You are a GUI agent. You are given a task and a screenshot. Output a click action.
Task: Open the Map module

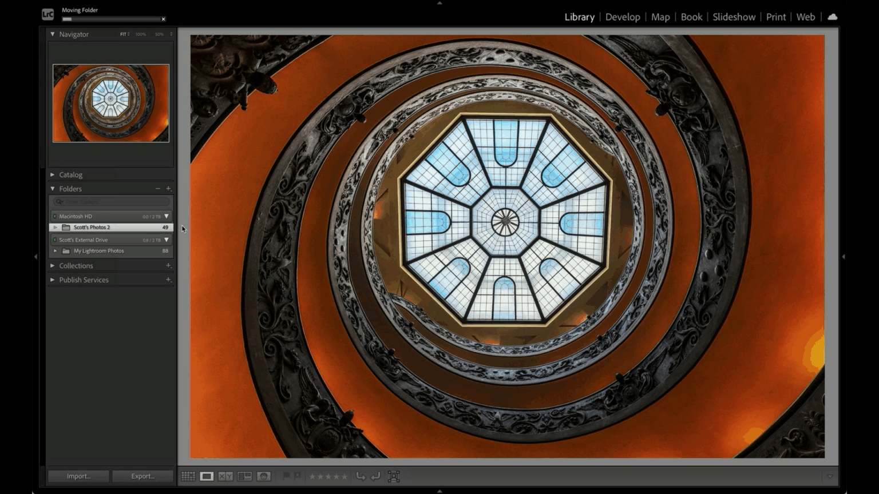pyautogui.click(x=660, y=17)
